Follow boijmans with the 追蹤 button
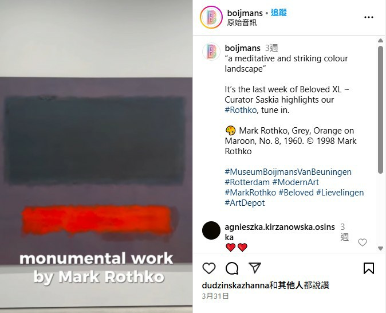386x313 pixels. 279,13
